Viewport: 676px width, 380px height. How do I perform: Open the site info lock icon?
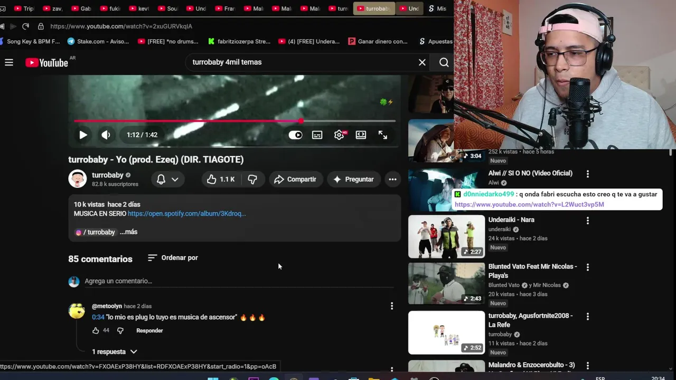pyautogui.click(x=41, y=26)
